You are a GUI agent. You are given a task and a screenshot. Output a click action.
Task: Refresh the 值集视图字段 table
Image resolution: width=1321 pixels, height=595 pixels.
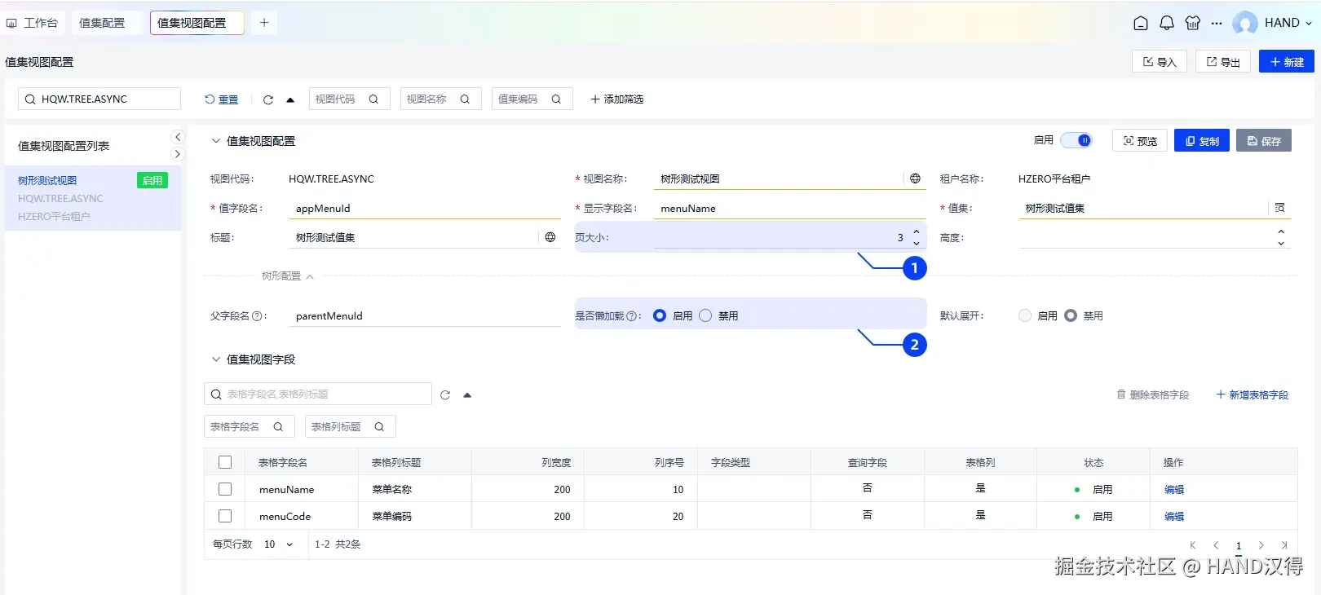445,395
